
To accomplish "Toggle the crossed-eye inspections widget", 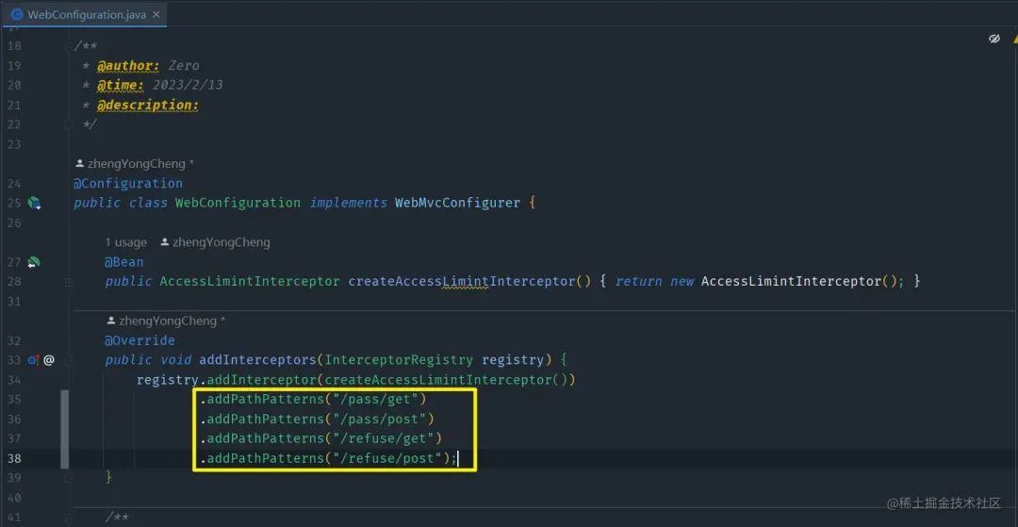I will (994, 39).
